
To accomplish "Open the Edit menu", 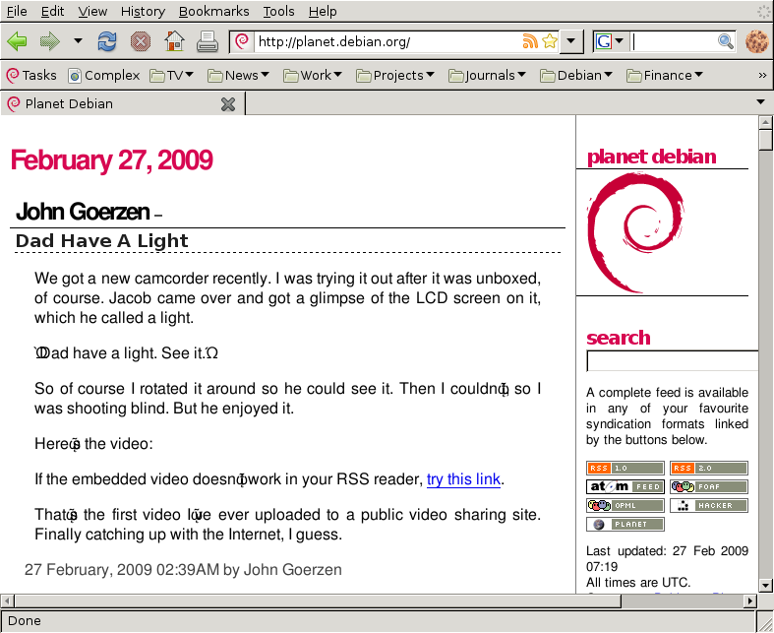I will click(x=52, y=11).
